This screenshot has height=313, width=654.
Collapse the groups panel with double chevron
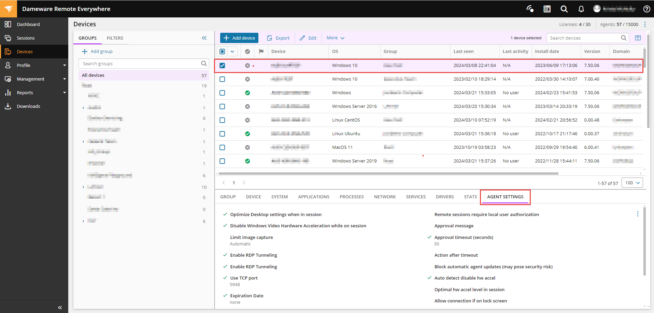click(204, 38)
